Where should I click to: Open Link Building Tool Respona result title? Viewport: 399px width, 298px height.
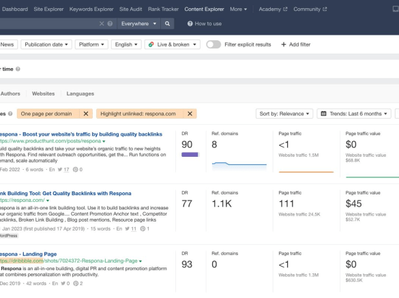(x=65, y=194)
